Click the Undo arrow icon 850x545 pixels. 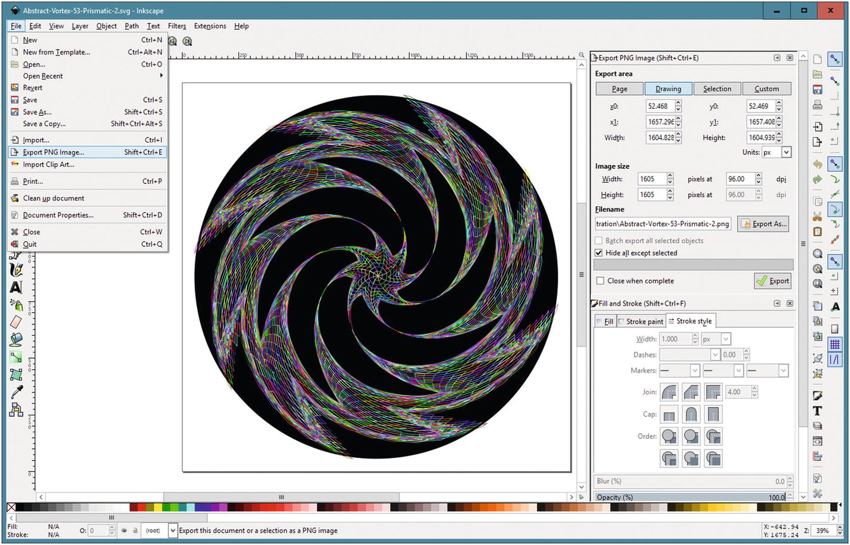coord(818,164)
